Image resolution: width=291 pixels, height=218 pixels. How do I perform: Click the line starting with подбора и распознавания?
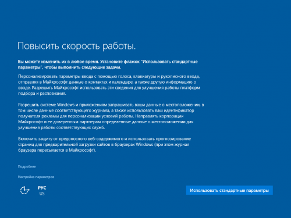pyautogui.click(x=42, y=94)
